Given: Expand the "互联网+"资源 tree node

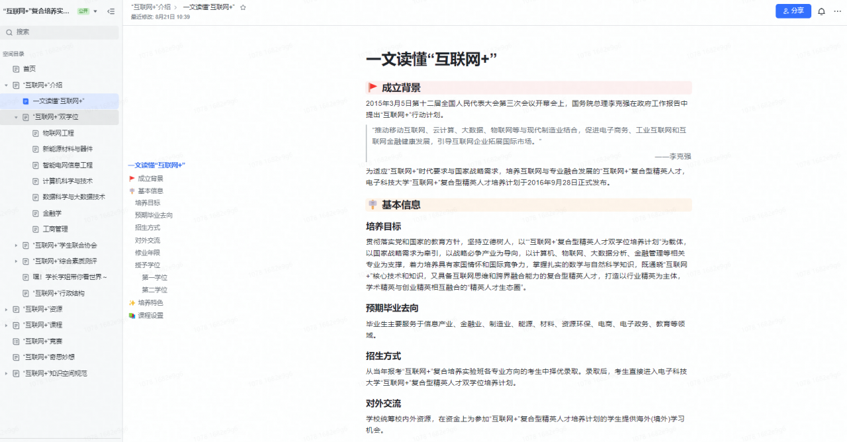Looking at the screenshot, I should tap(6, 309).
